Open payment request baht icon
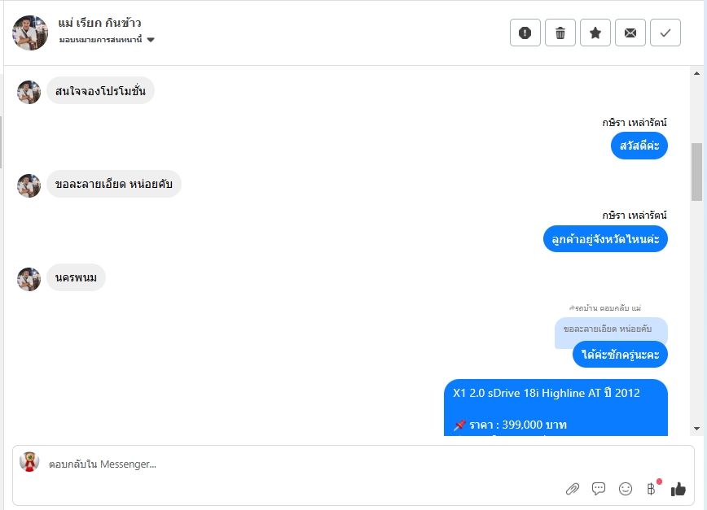The height and width of the screenshot is (510, 707). [652, 489]
